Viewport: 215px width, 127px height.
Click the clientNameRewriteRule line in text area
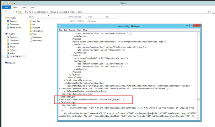[92, 99]
